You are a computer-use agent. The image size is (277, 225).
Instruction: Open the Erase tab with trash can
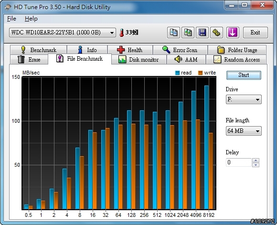pyautogui.click(x=29, y=59)
